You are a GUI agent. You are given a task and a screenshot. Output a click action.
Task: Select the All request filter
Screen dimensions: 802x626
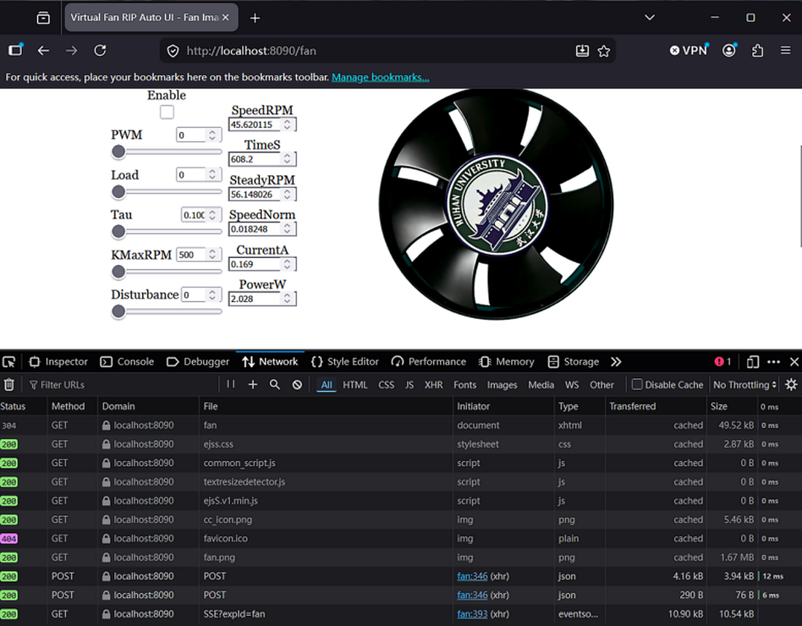pyautogui.click(x=327, y=385)
